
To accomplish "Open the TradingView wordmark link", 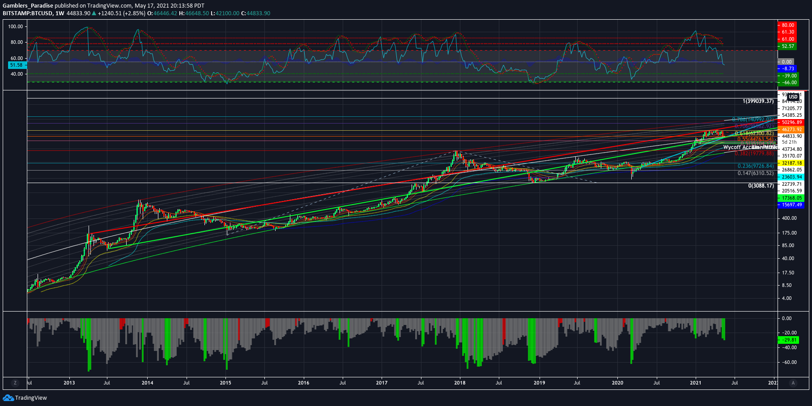I will click(31, 397).
